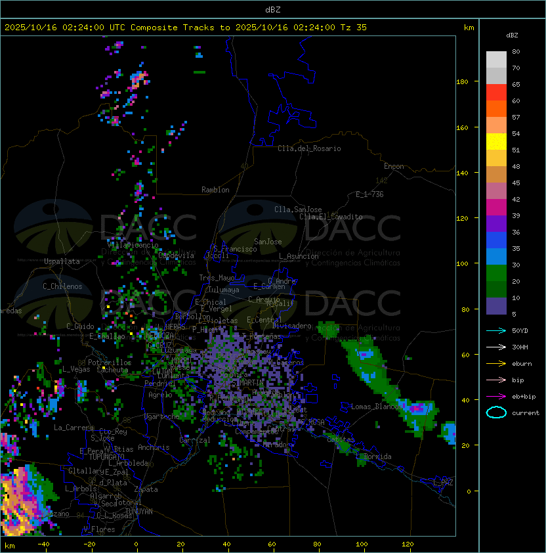Click the magenta 39 dBZ color swatch
Viewport: 546px width, 553px height.
[496, 207]
